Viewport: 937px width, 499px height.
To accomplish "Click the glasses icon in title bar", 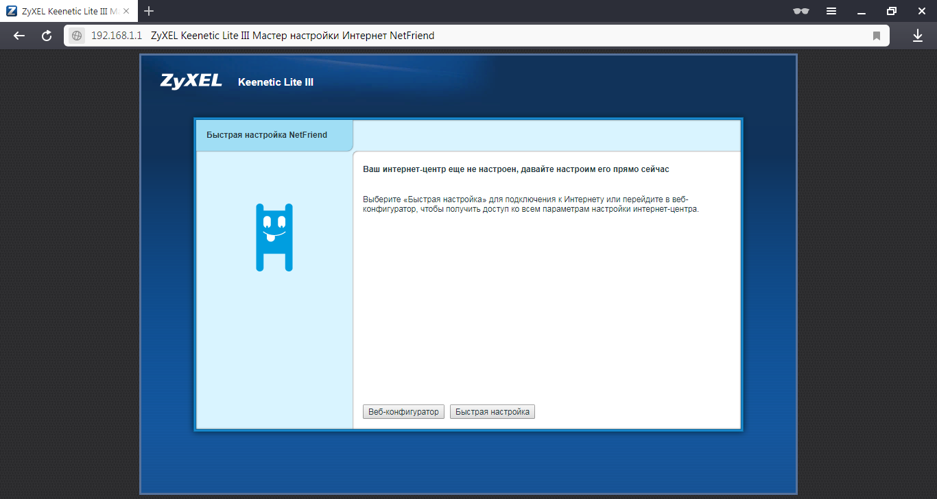I will [800, 11].
